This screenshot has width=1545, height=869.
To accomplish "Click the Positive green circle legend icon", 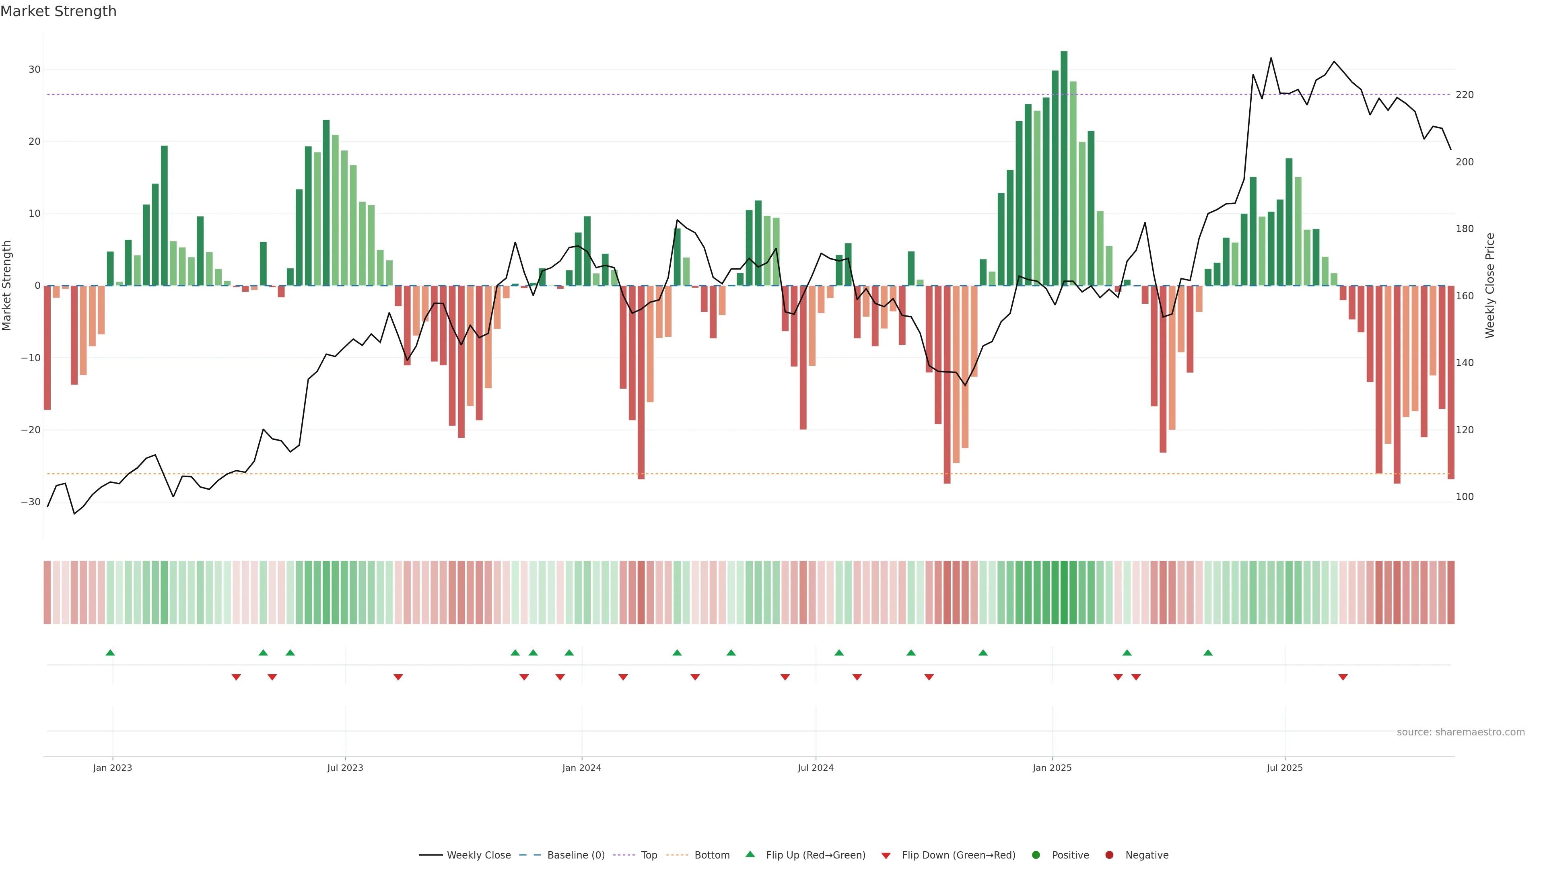I will tap(1036, 855).
